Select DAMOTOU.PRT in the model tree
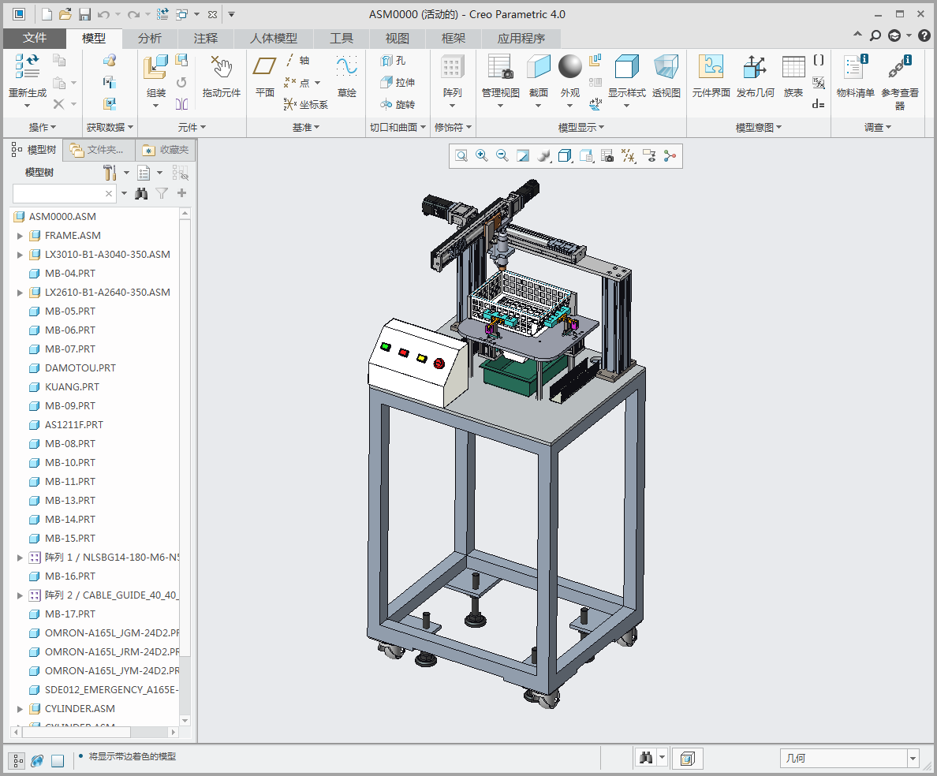This screenshot has height=776, width=937. pyautogui.click(x=80, y=368)
